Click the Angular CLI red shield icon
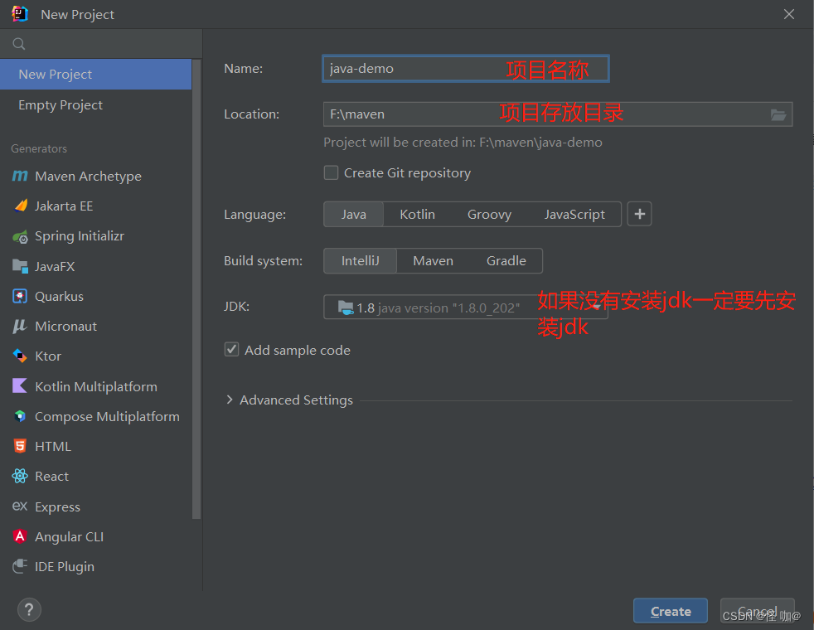 point(20,536)
